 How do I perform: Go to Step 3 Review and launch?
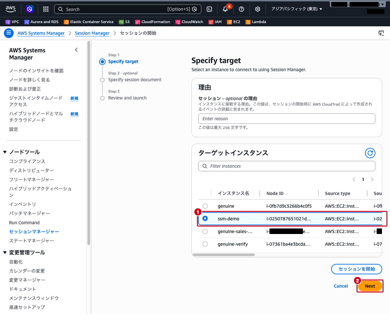coord(127,98)
